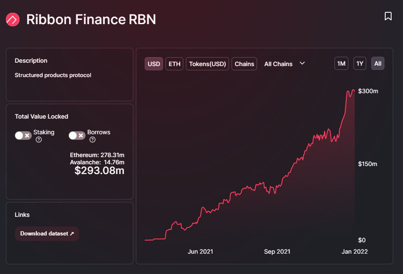The height and width of the screenshot is (274, 403).
Task: Click the $300m axis label
Action: [x=368, y=91]
